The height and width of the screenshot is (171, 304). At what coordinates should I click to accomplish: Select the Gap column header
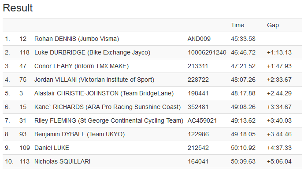coord(273,25)
